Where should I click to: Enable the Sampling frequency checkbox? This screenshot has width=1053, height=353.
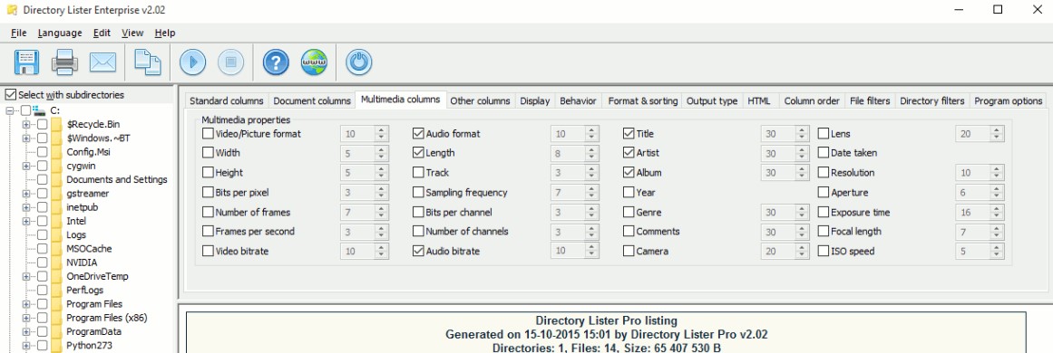click(418, 192)
